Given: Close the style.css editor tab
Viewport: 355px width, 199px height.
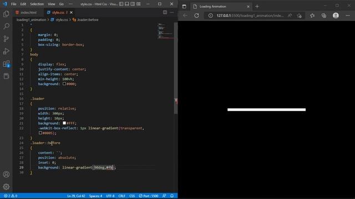Looking at the screenshot, I should coord(72,12).
